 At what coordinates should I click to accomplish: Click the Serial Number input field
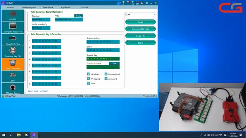(41, 28)
